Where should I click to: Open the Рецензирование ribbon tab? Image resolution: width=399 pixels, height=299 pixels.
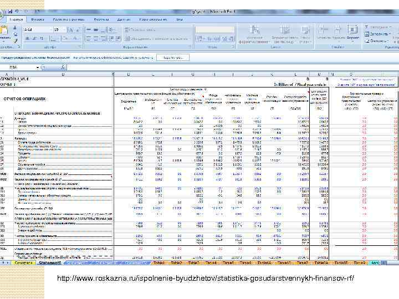[154, 19]
